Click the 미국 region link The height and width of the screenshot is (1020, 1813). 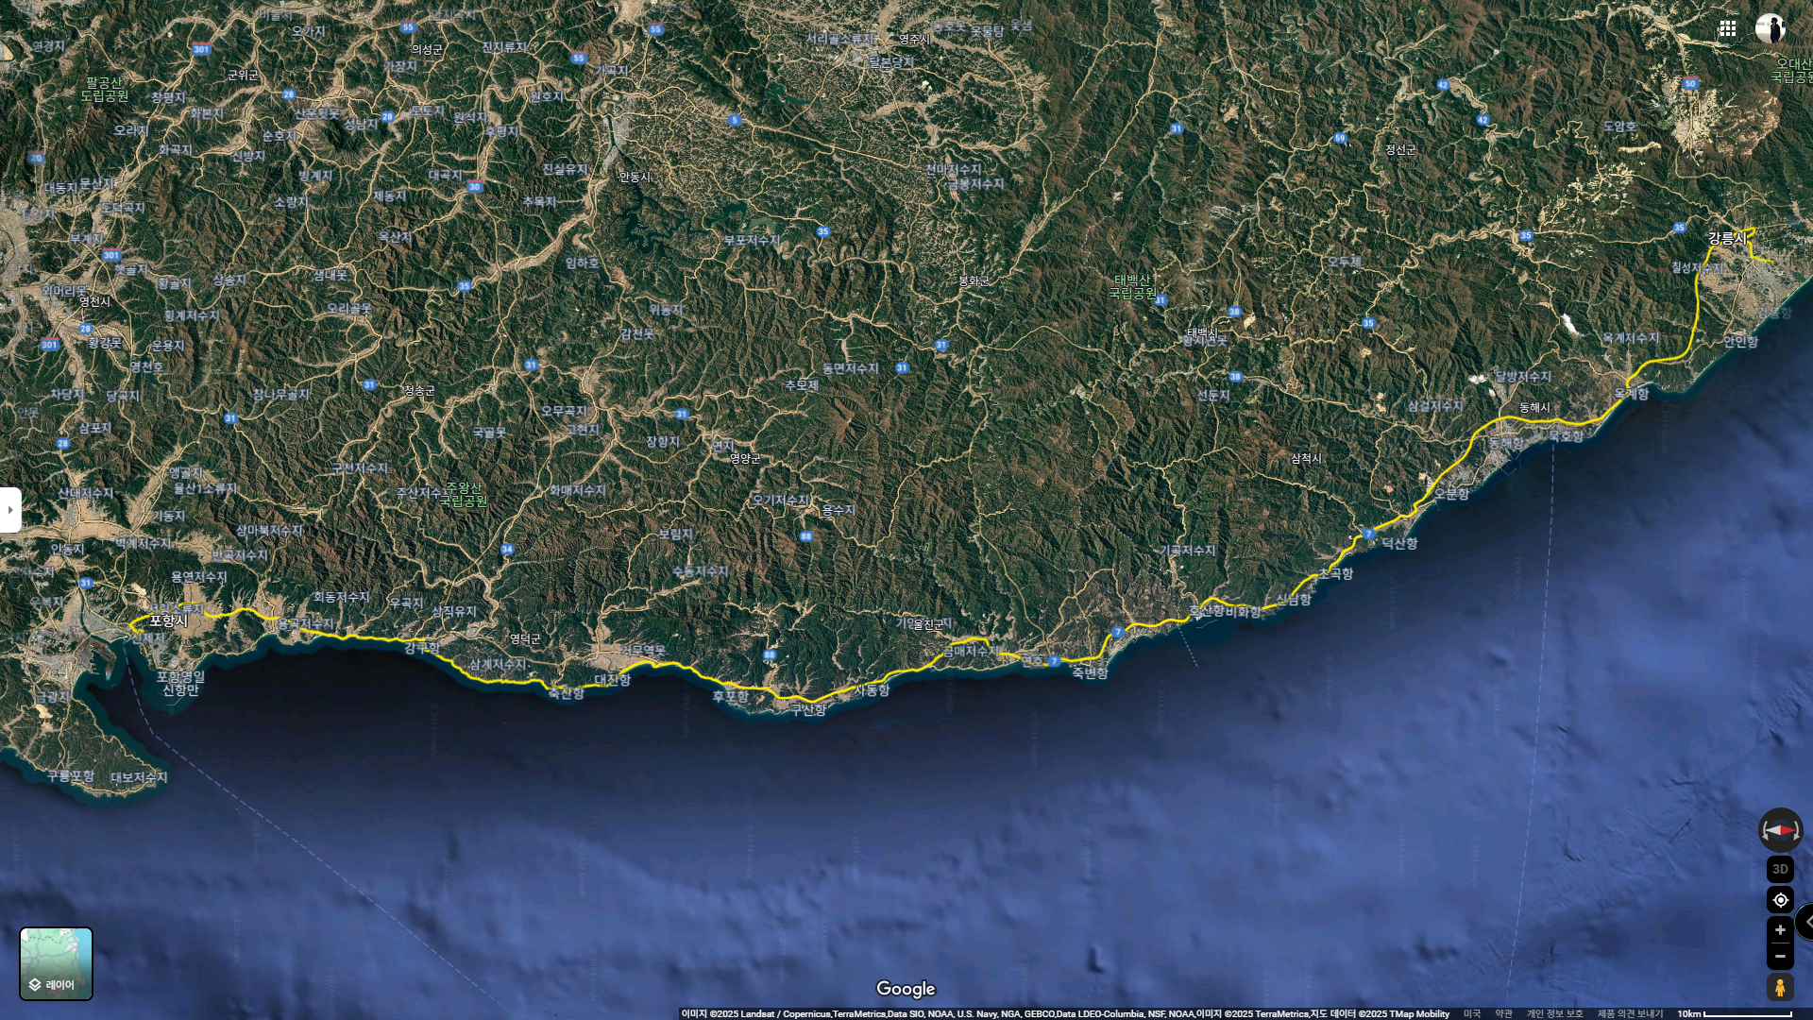pos(1472,1013)
